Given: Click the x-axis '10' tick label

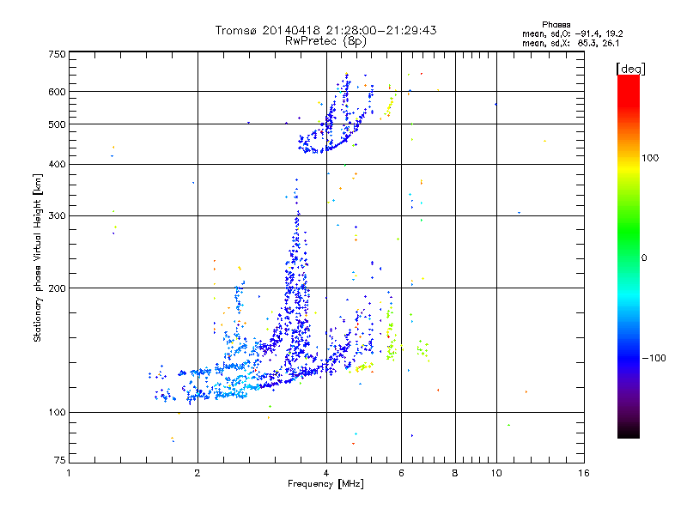Looking at the screenshot, I should coord(496,473).
